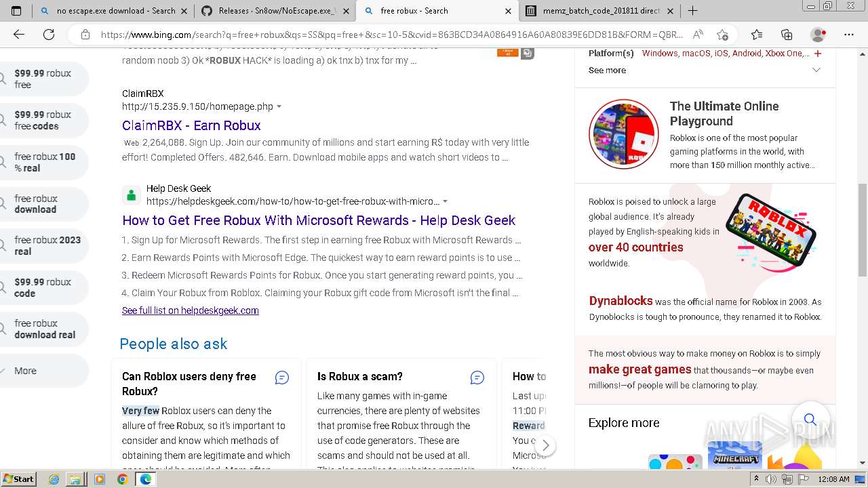Click the profile avatar icon

coord(818,35)
